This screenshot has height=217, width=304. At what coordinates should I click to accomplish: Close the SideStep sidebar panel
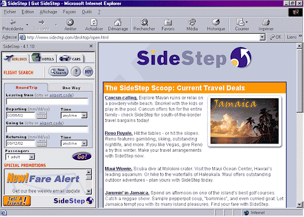click(91, 46)
